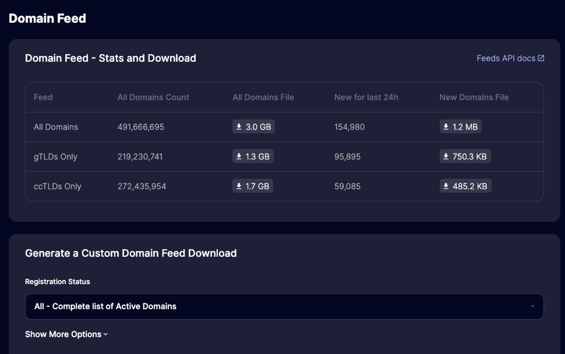
Task: Download the 1.3 GB gTLDs file
Action: coord(253,156)
